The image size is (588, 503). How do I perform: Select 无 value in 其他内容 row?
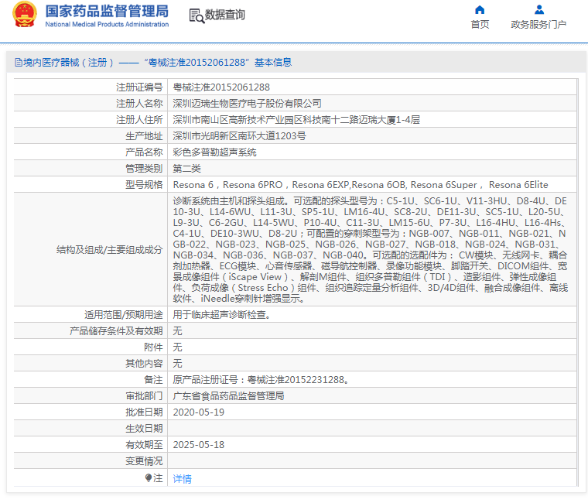tap(177, 363)
